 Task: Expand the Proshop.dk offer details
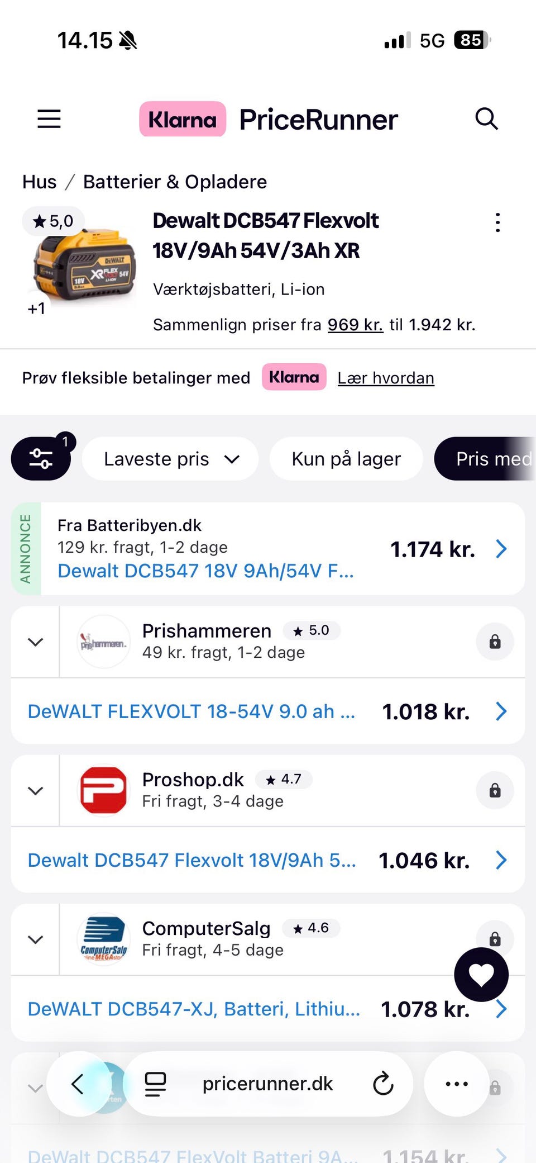pyautogui.click(x=35, y=791)
